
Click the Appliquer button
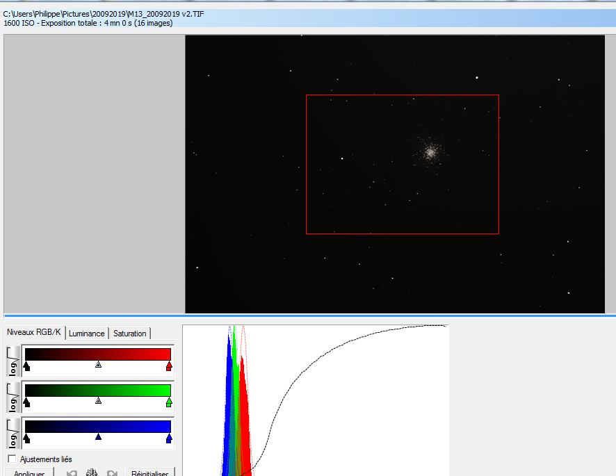point(29,473)
